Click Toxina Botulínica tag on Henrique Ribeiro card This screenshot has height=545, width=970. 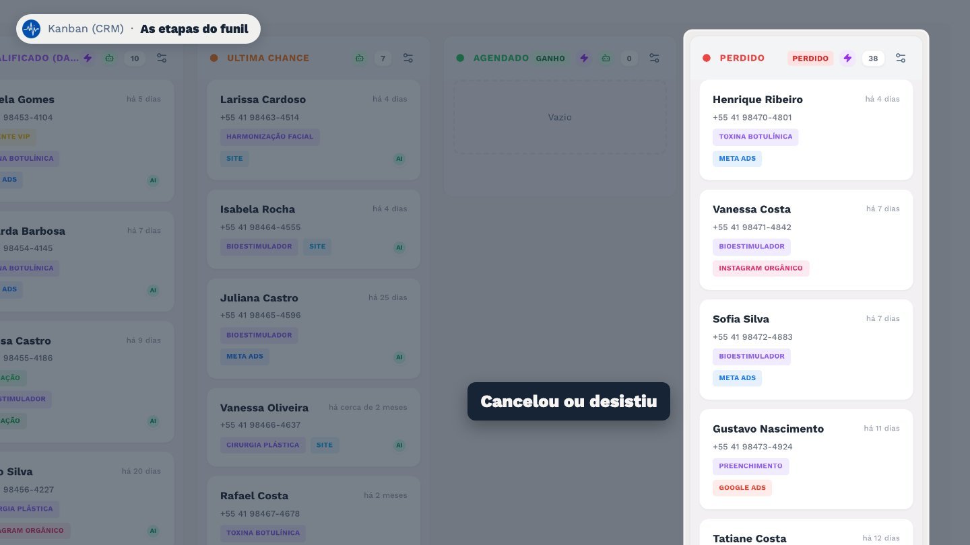pyautogui.click(x=755, y=137)
